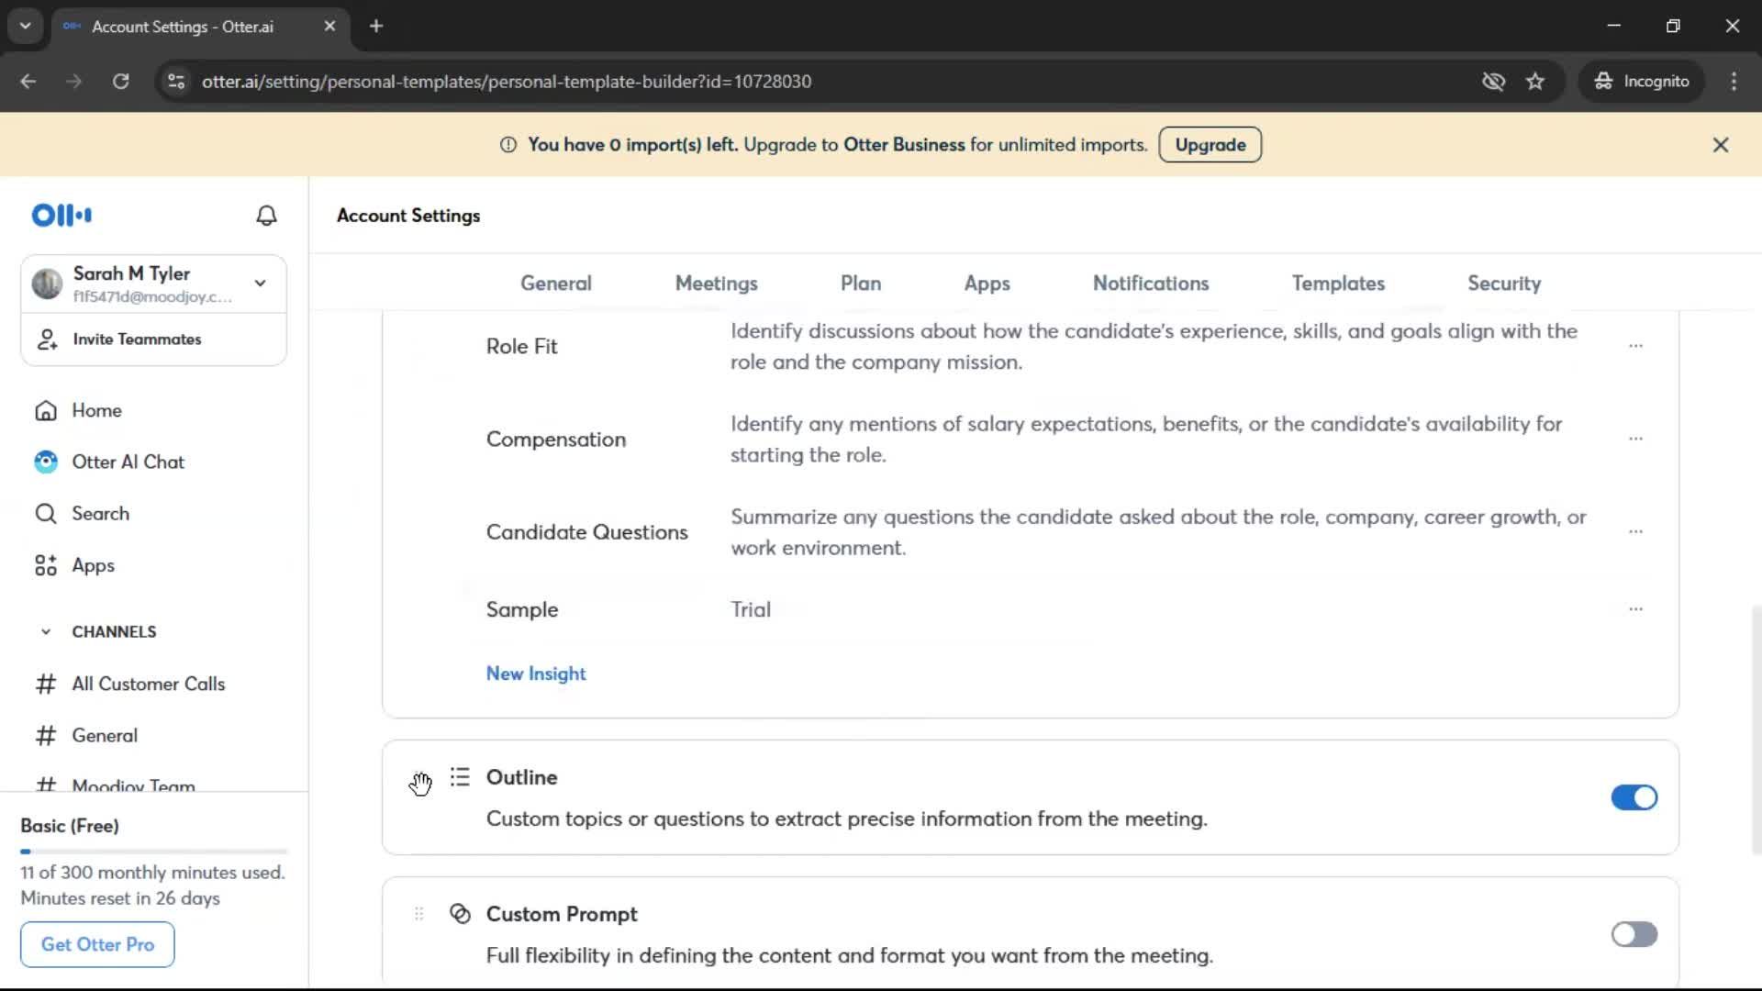Image resolution: width=1762 pixels, height=991 pixels.
Task: Open the Search page from the sidebar
Action: (100, 514)
